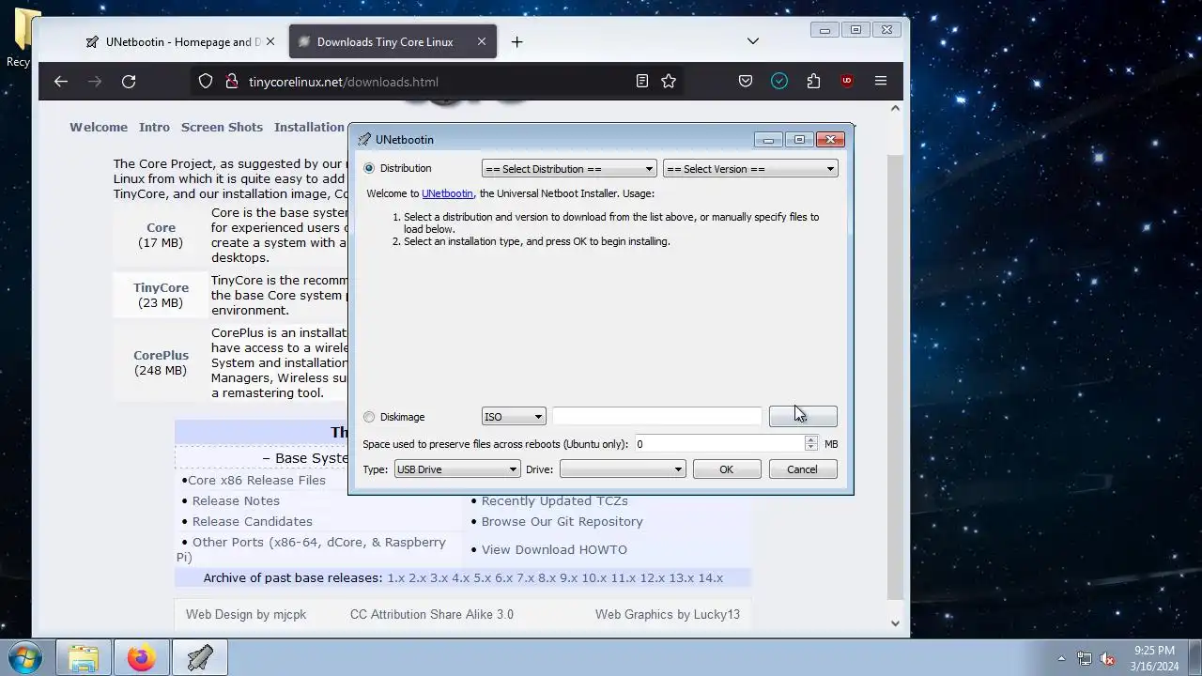
Task: Click the Firefox address bar URL
Action: (x=344, y=82)
